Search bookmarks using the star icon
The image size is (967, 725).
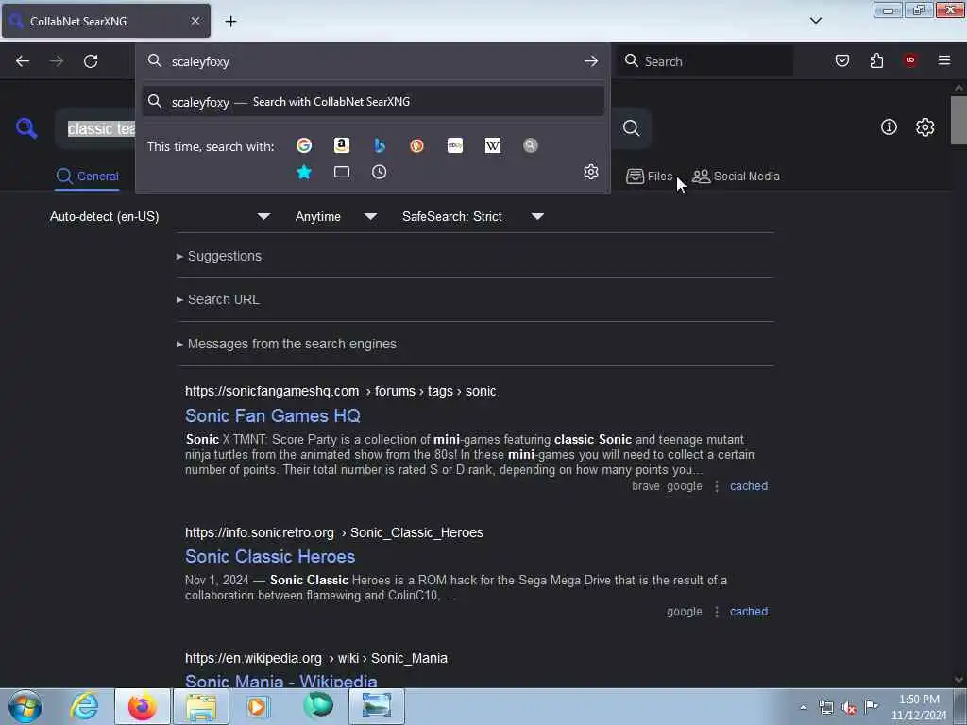coord(304,172)
